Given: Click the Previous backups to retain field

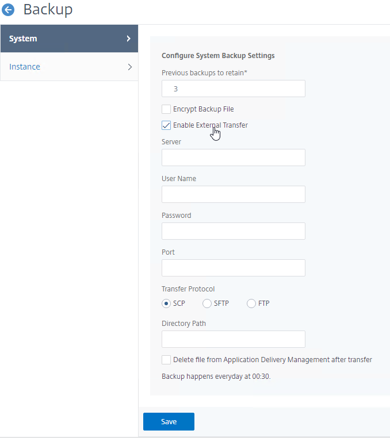Looking at the screenshot, I should (x=234, y=89).
